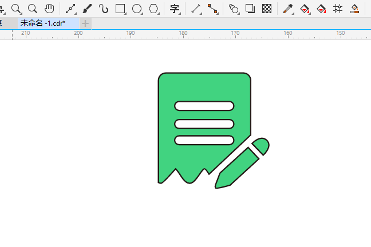Select the pencil's rounded eraser tip shape
The image size is (371, 247).
tap(261, 146)
